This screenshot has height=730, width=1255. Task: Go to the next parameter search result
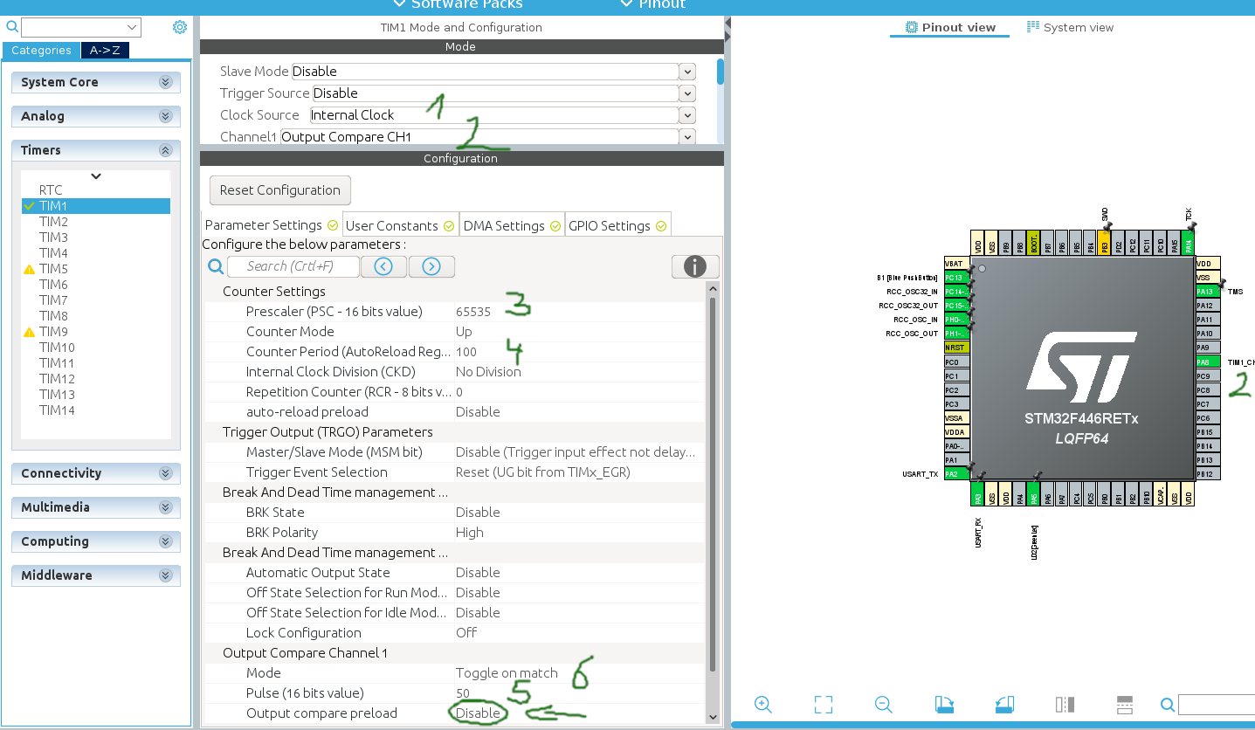pos(431,266)
